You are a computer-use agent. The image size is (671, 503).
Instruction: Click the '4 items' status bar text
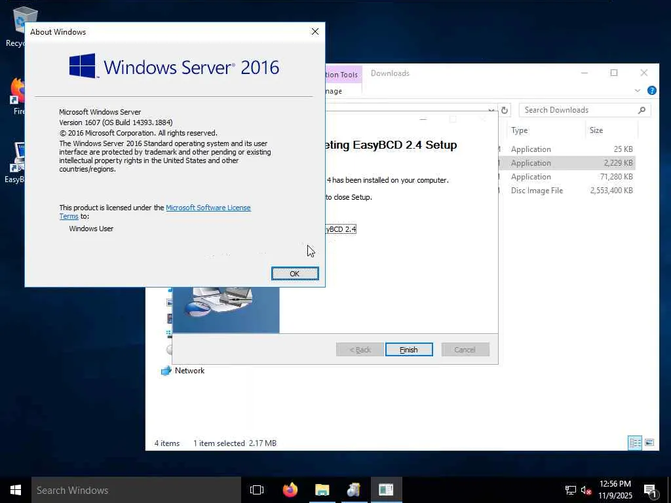167,443
